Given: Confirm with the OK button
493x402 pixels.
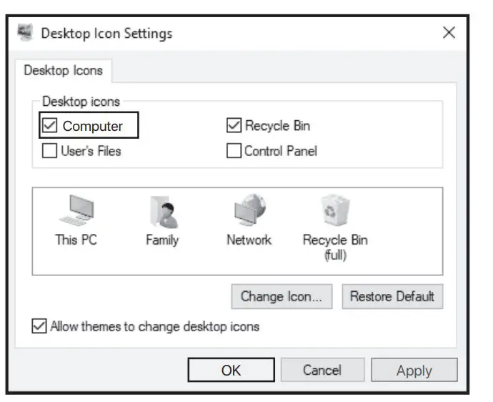Looking at the screenshot, I should [x=231, y=370].
